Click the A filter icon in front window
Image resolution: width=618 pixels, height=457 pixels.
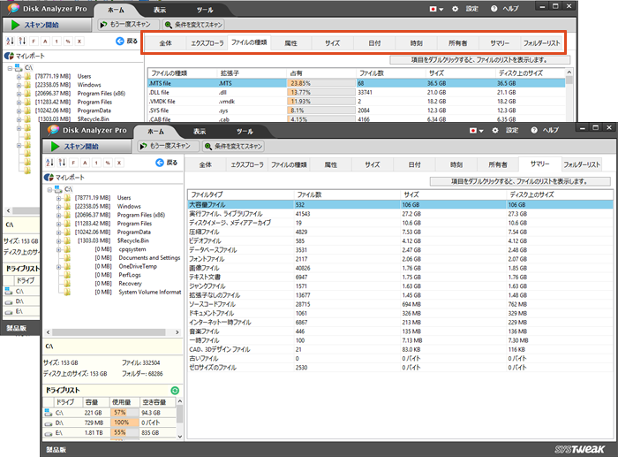[x=85, y=163]
